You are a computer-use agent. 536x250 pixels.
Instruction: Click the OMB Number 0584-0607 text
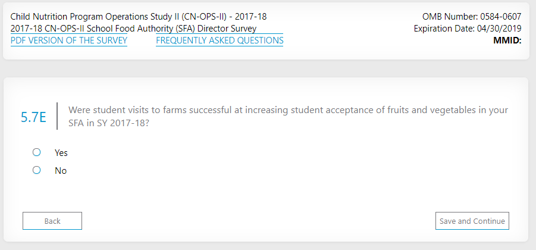(472, 17)
